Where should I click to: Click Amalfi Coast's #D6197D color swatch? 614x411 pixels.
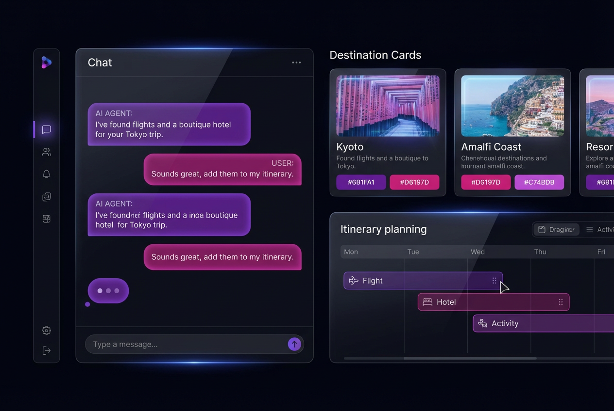[486, 182]
